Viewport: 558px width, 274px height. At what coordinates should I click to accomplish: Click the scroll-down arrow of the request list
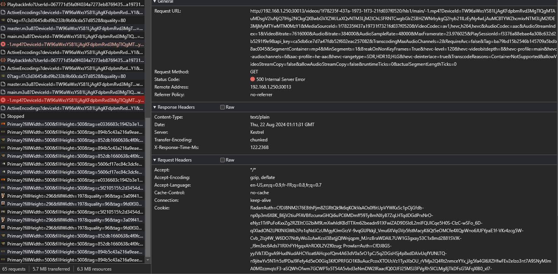click(x=148, y=260)
